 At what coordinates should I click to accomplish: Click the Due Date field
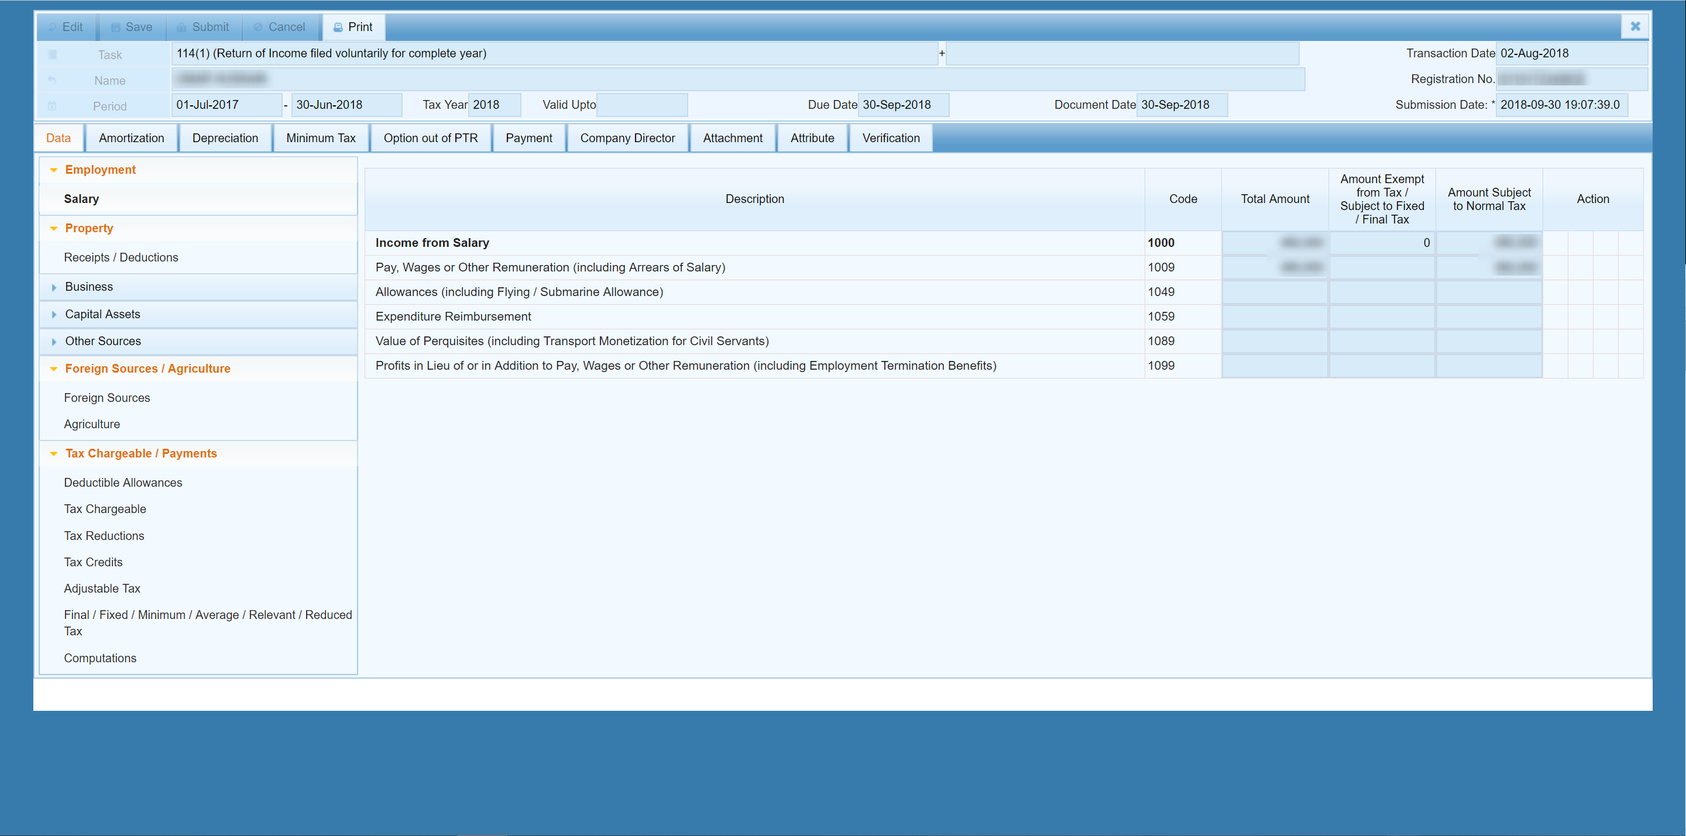(903, 105)
